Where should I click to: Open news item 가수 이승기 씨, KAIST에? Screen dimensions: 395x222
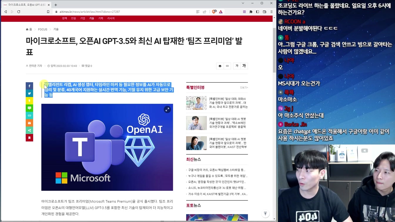(x=218, y=194)
